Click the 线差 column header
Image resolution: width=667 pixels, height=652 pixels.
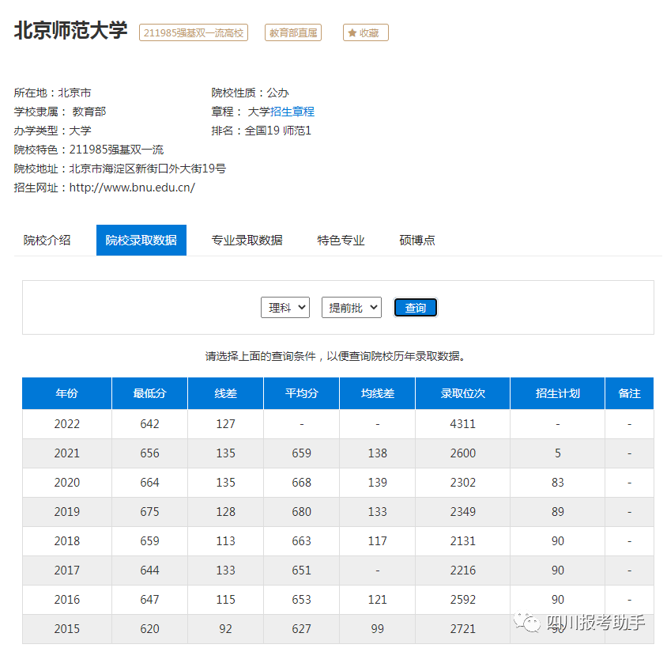coord(225,393)
